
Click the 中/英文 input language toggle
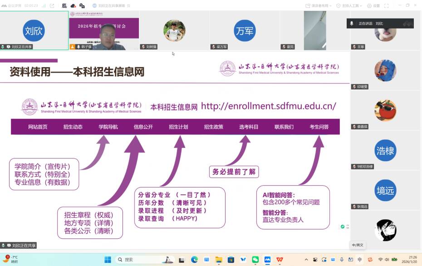pos(358,245)
